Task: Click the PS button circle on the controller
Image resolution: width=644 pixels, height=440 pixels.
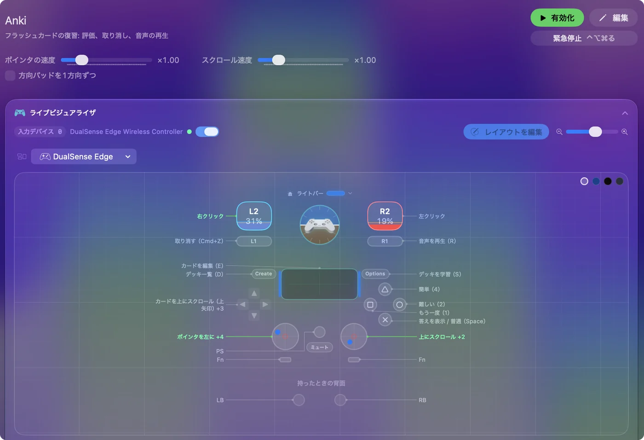Action: pos(319,332)
